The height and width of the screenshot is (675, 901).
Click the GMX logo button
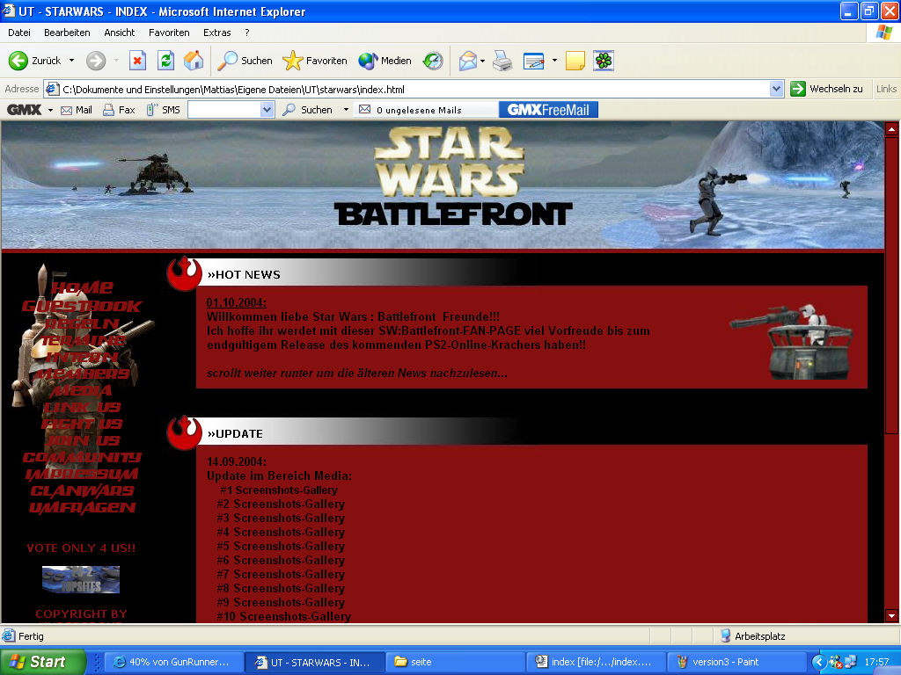24,110
